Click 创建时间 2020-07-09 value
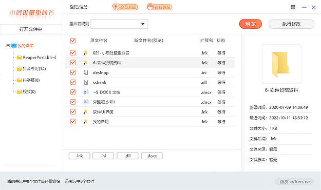321x190 pixels. click(x=289, y=107)
